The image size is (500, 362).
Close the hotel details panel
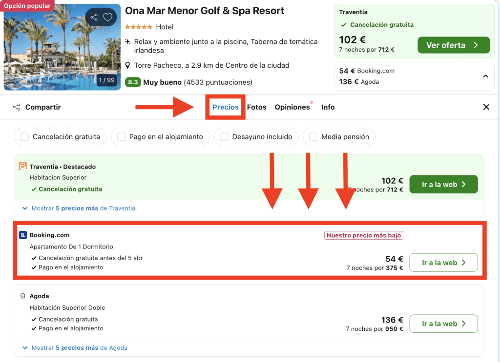(x=486, y=107)
